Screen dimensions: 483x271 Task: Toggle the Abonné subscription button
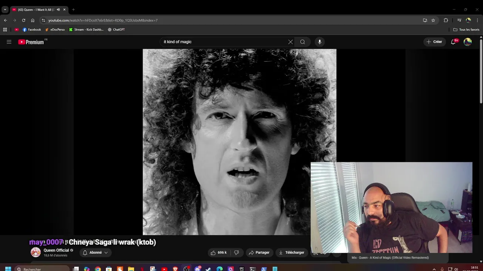click(x=95, y=253)
